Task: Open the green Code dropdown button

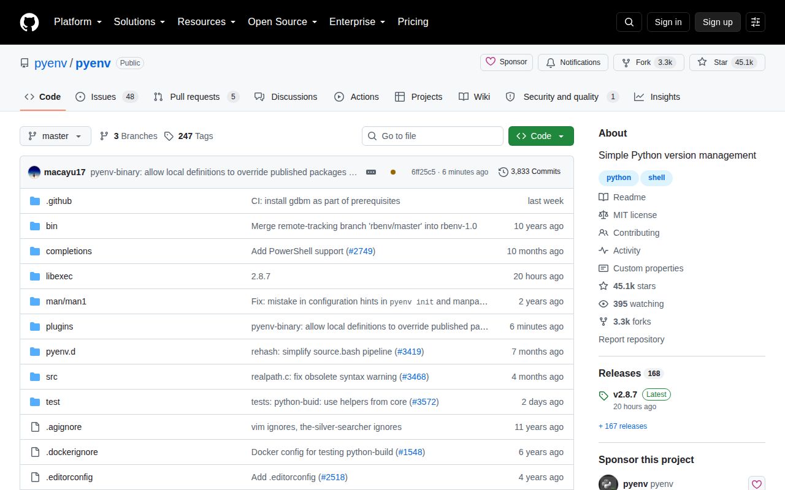Action: tap(541, 136)
